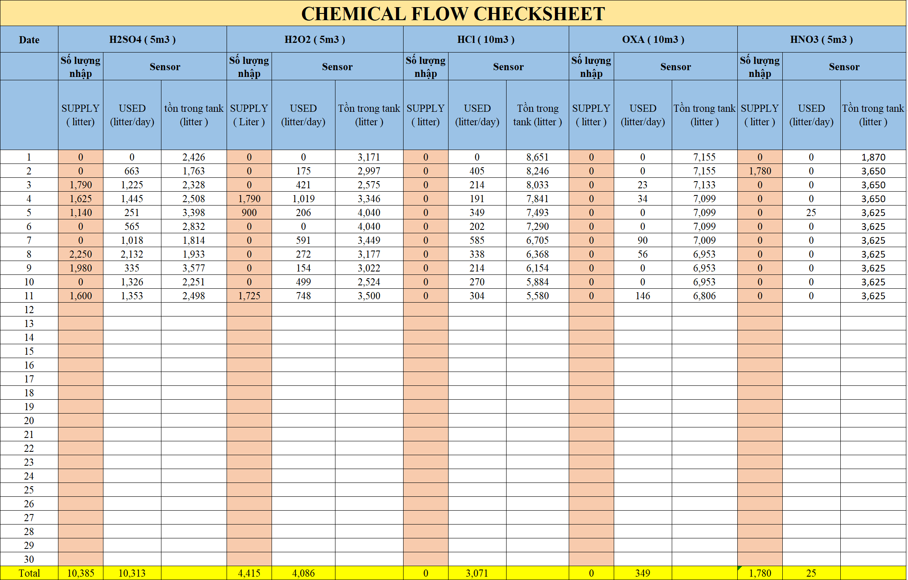This screenshot has width=908, height=580.
Task: Select the H2SO4 tank value 3,577
Action: [x=194, y=268]
